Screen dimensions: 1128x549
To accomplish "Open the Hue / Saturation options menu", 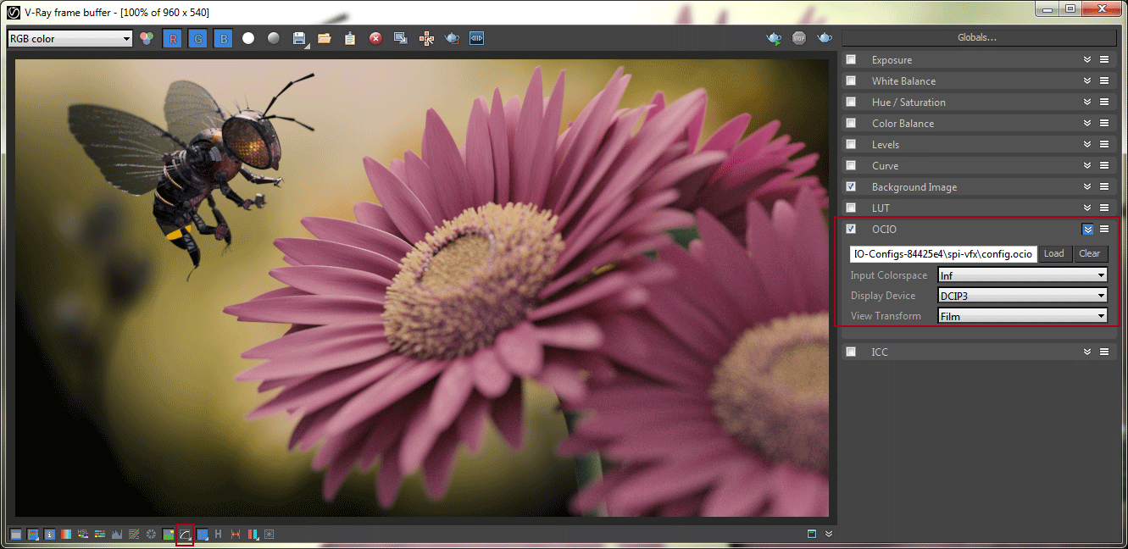I will point(1104,103).
